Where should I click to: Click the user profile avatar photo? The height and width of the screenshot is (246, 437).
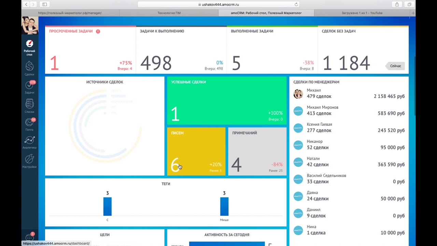[30, 25]
